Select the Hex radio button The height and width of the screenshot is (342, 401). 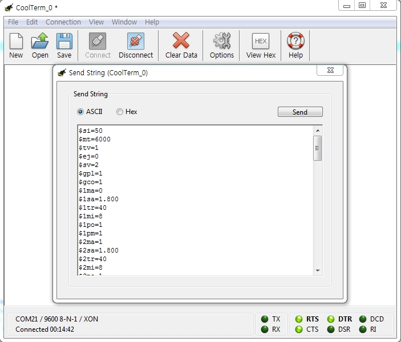120,112
